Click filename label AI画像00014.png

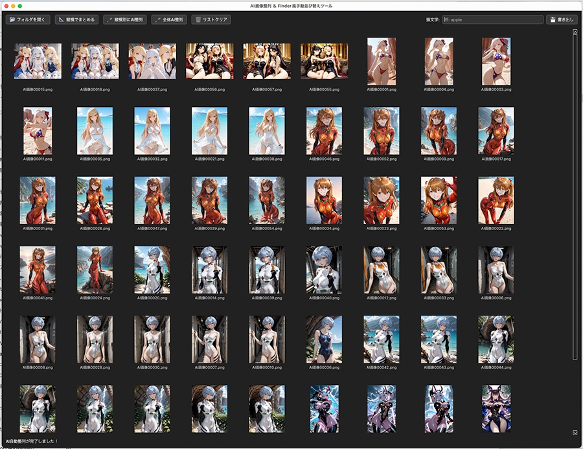[x=210, y=298]
